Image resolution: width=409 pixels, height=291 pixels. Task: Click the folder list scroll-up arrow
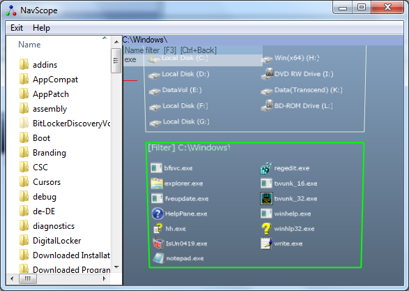(x=116, y=42)
